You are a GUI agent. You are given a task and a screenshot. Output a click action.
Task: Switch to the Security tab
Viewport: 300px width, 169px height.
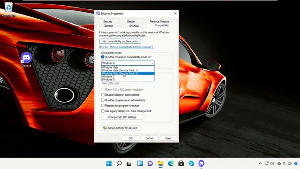coord(108,22)
